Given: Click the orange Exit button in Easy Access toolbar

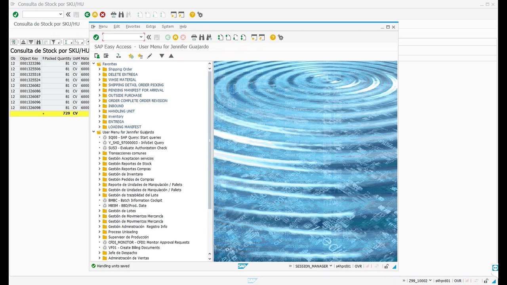Looking at the screenshot, I should pyautogui.click(x=175, y=37).
